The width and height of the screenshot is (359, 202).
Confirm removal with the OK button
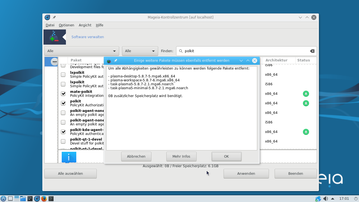(227, 157)
